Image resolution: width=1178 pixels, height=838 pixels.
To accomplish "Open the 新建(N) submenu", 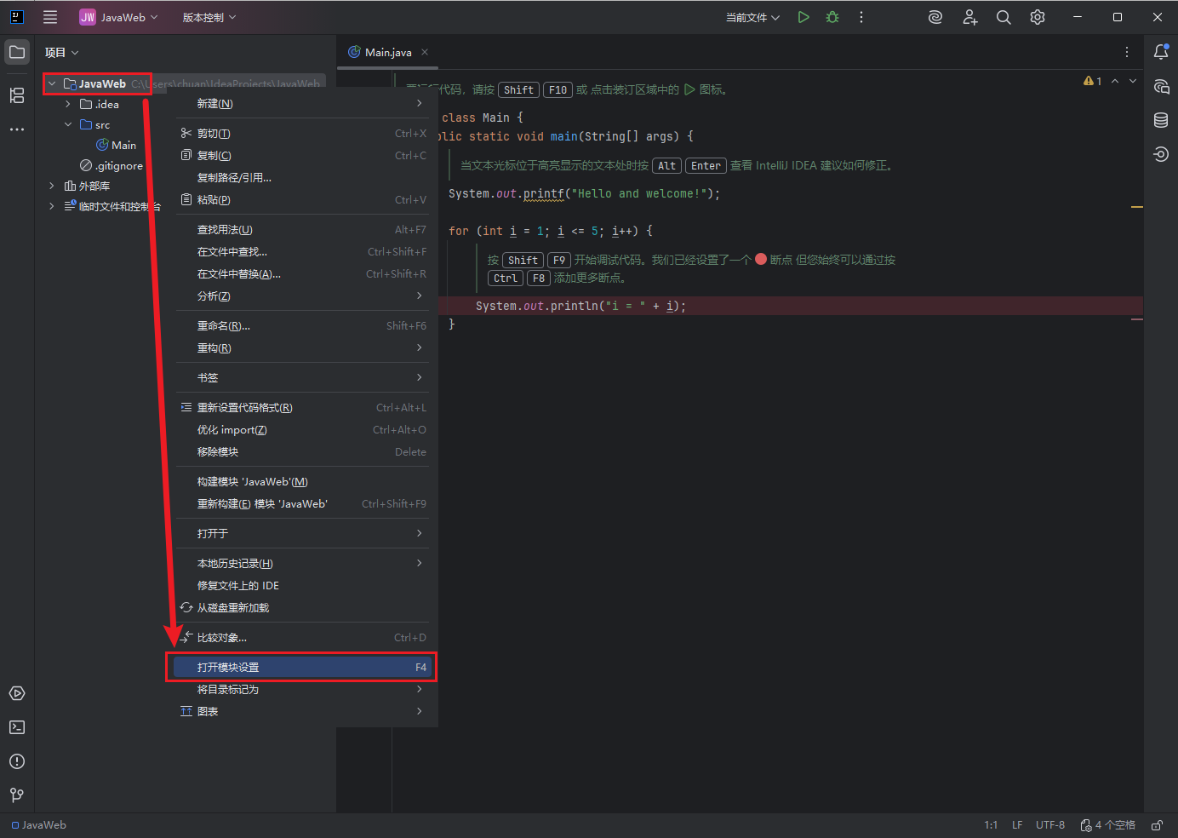I will tap(302, 103).
